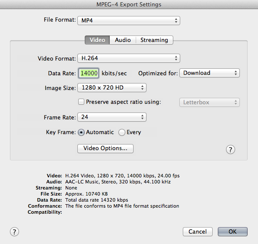Click the help icon in the Video panel

click(x=230, y=150)
